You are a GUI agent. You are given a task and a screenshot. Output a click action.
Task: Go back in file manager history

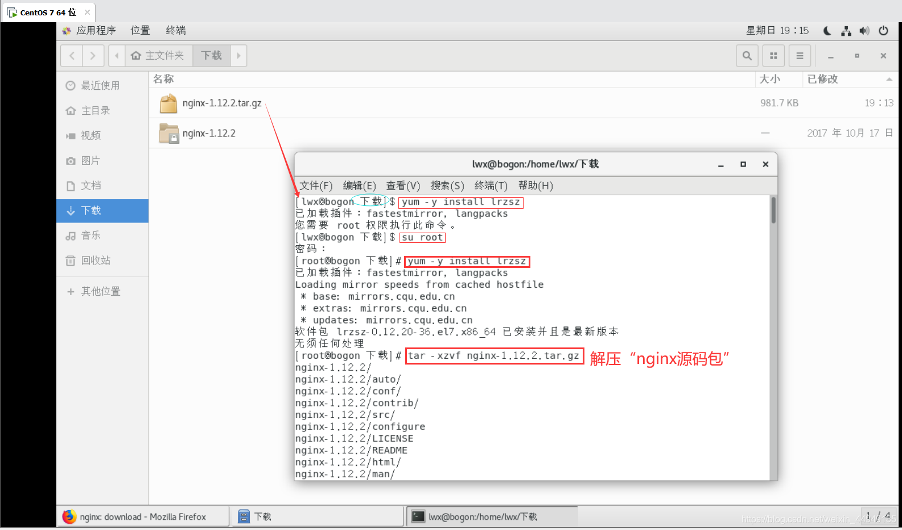pyautogui.click(x=72, y=56)
